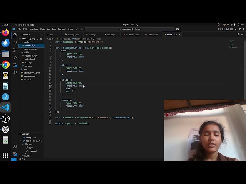Open the Copilot chat icon in the title bar
Viewport: 246px width, 184px height.
(x=178, y=29)
